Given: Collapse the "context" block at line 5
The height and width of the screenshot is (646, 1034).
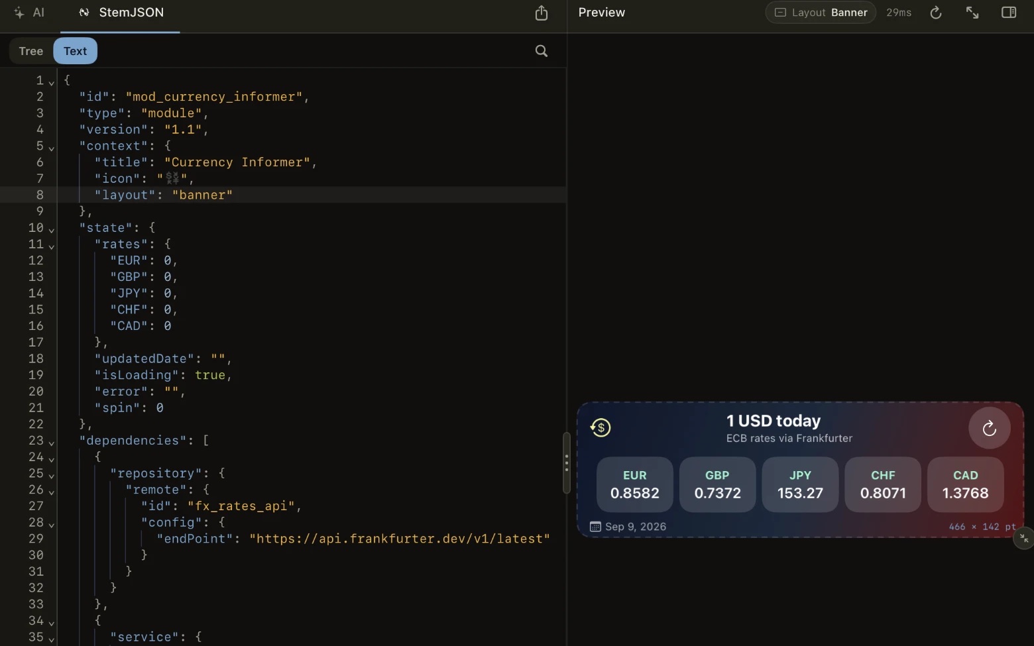Looking at the screenshot, I should [x=51, y=148].
